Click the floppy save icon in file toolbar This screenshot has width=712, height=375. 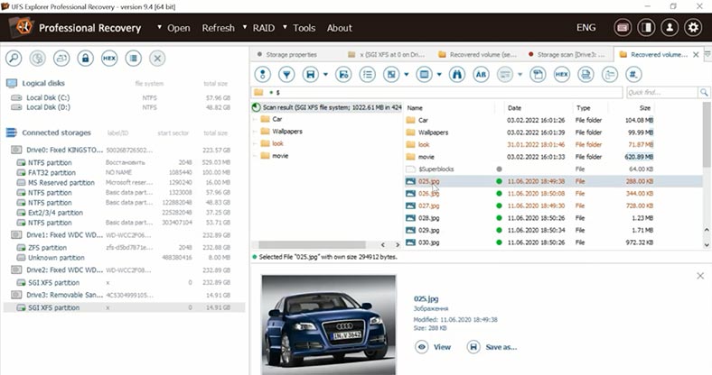pos(311,74)
